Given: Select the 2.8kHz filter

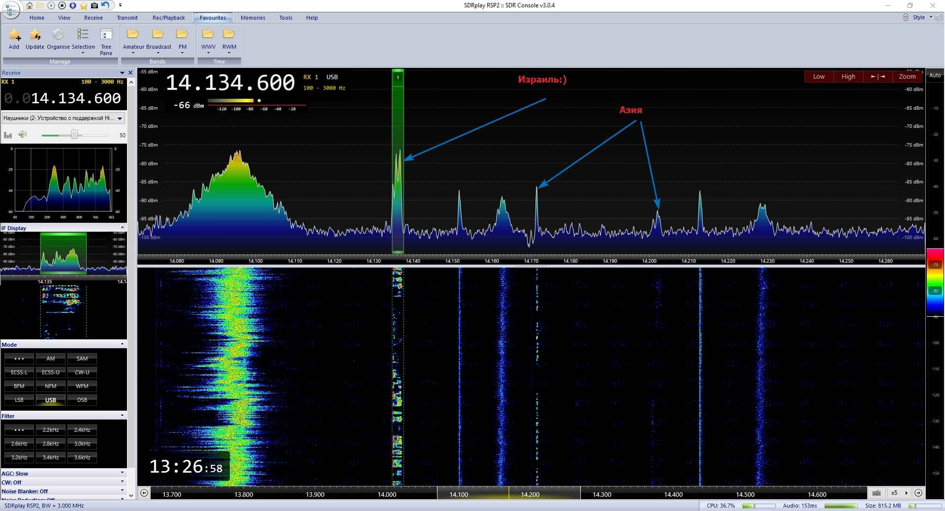Looking at the screenshot, I should [x=51, y=444].
